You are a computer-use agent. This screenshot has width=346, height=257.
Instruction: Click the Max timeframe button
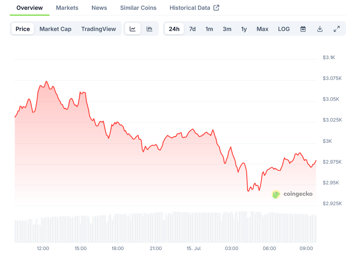pyautogui.click(x=262, y=29)
